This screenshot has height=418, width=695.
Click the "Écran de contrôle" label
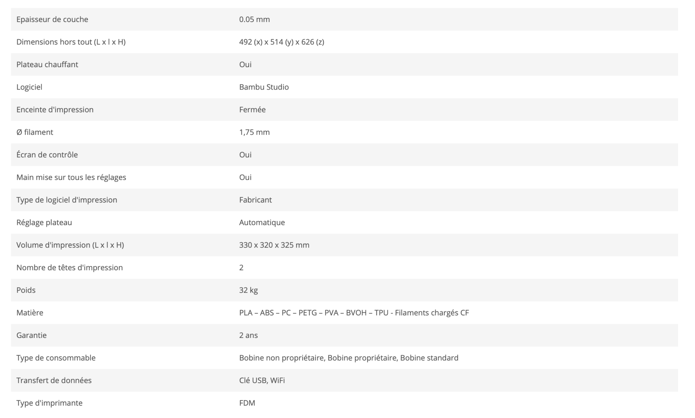pyautogui.click(x=47, y=155)
